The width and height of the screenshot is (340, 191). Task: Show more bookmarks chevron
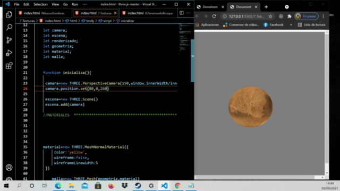[291, 25]
